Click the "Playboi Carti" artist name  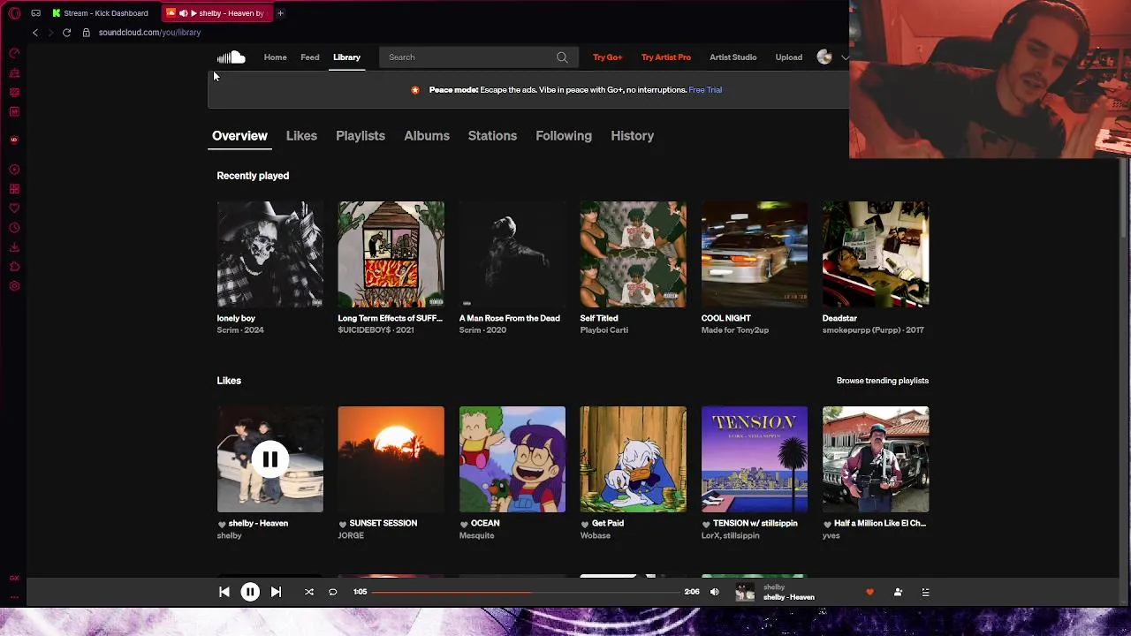[603, 330]
